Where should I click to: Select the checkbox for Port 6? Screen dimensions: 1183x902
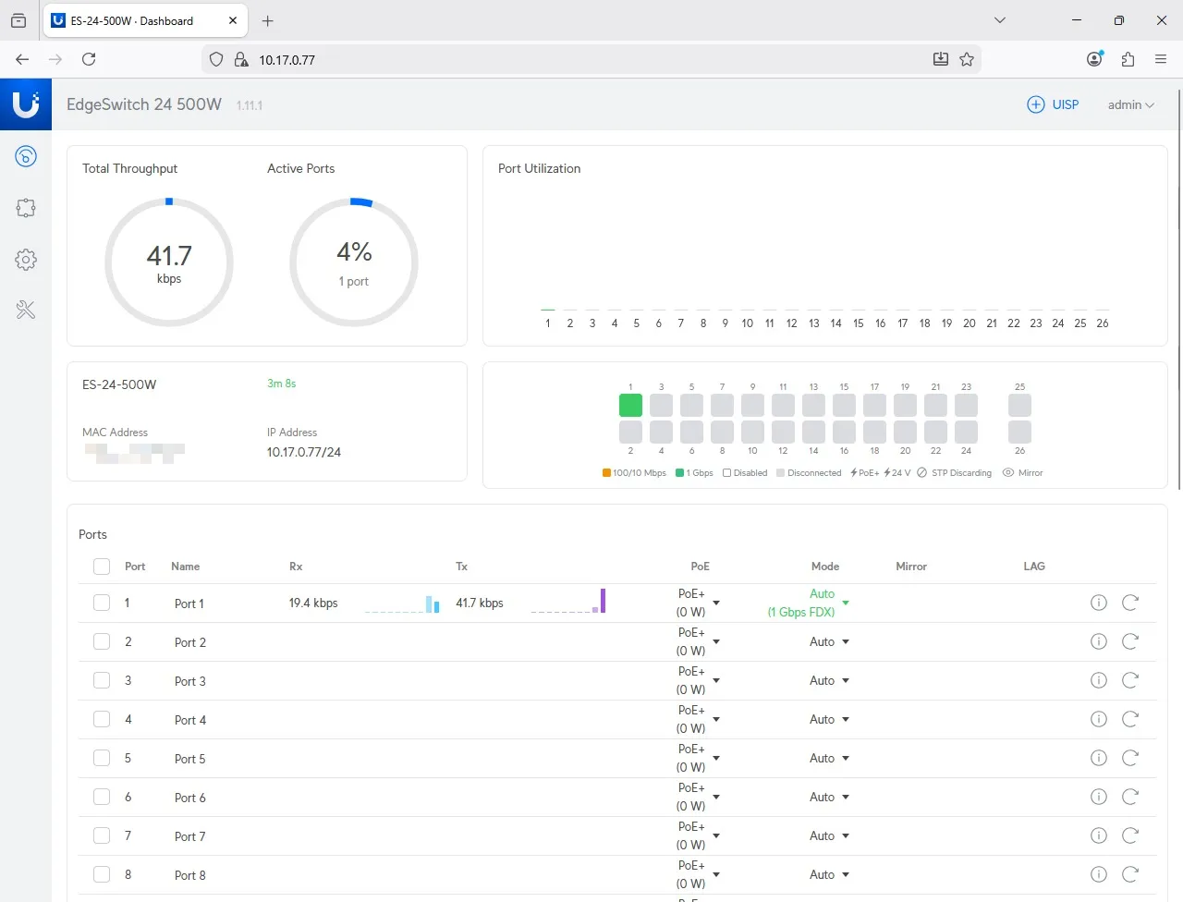click(102, 797)
